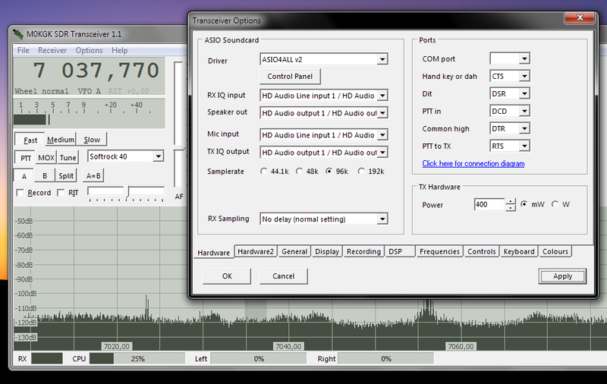
Task: Click the M0KGK app icon in title bar
Action: tap(19, 34)
